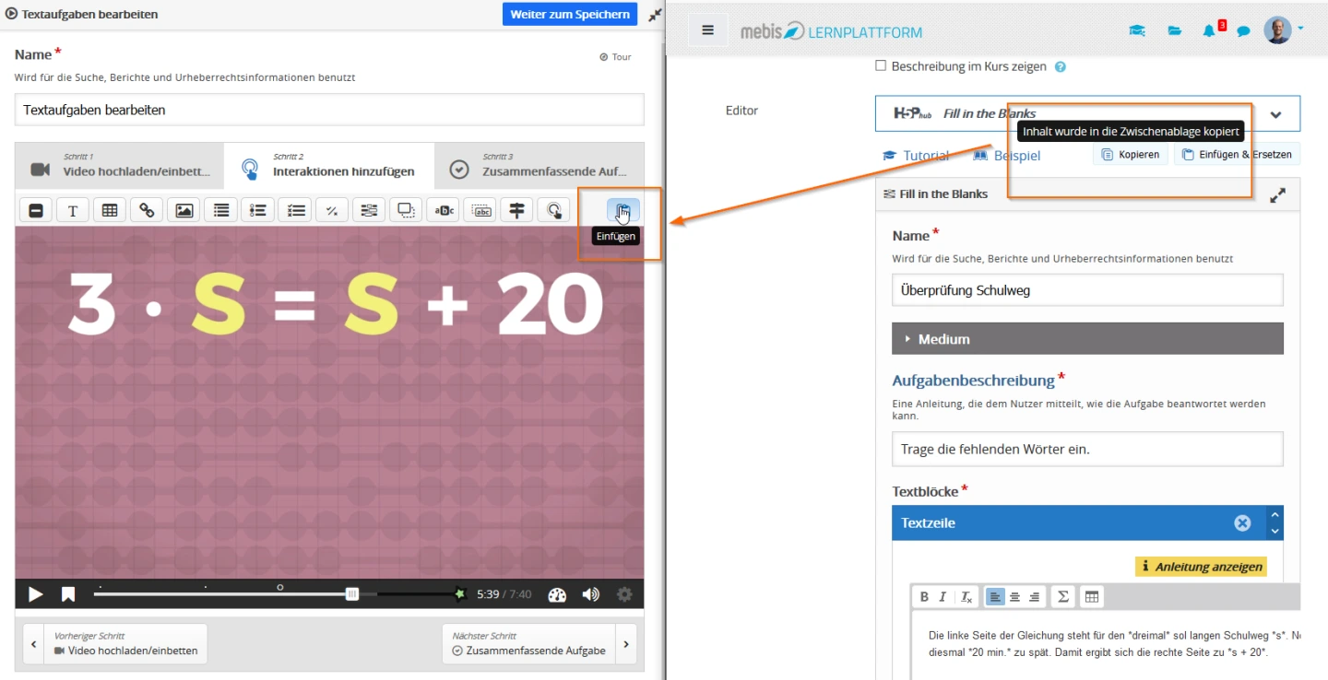Add the Statements list interaction
The height and width of the screenshot is (680, 1328).
tap(221, 210)
